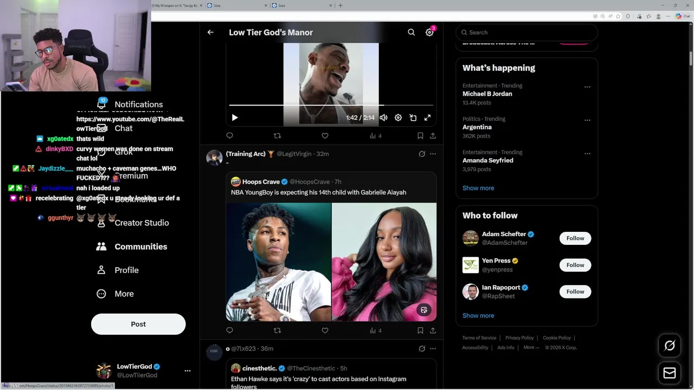The width and height of the screenshot is (694, 390).
Task: Expand the video to fullscreen
Action: pos(427,118)
